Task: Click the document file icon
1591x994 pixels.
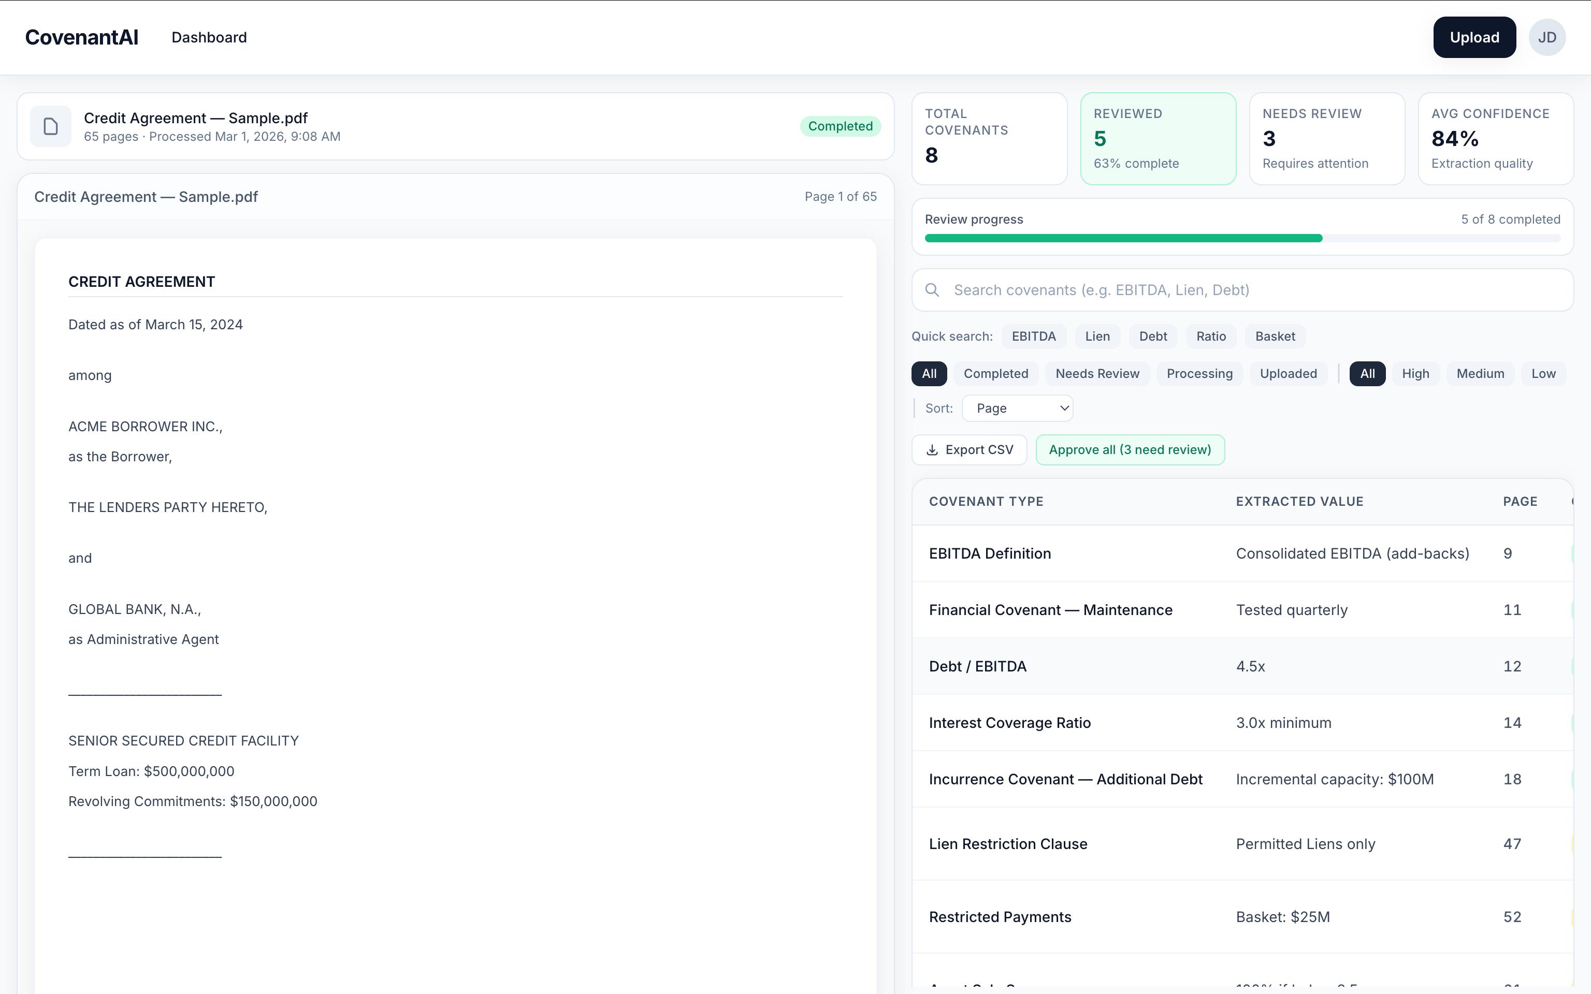Action: pos(51,126)
